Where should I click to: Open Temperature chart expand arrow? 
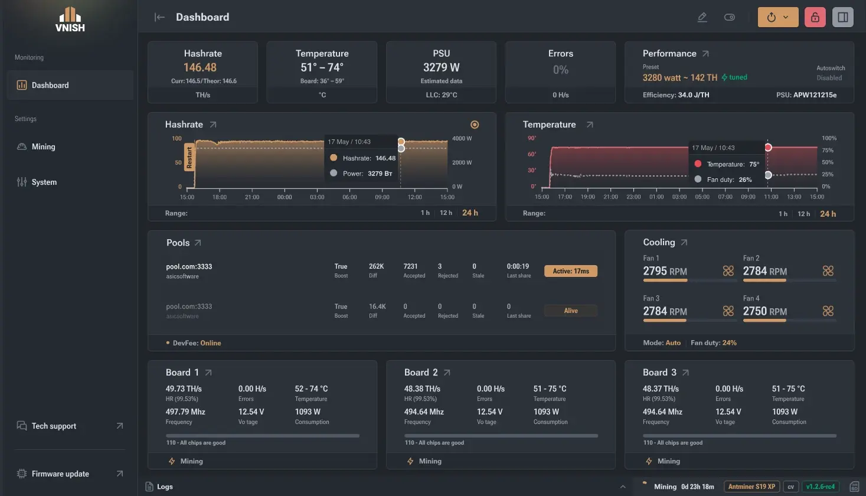[589, 125]
